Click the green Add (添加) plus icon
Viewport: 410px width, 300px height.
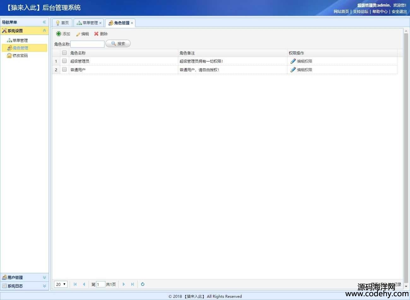coord(59,34)
